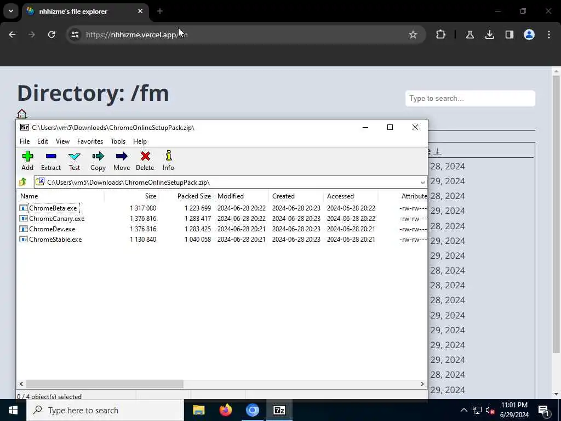Click the 7-Zip horizontal scrollbar thumb

coord(105,384)
